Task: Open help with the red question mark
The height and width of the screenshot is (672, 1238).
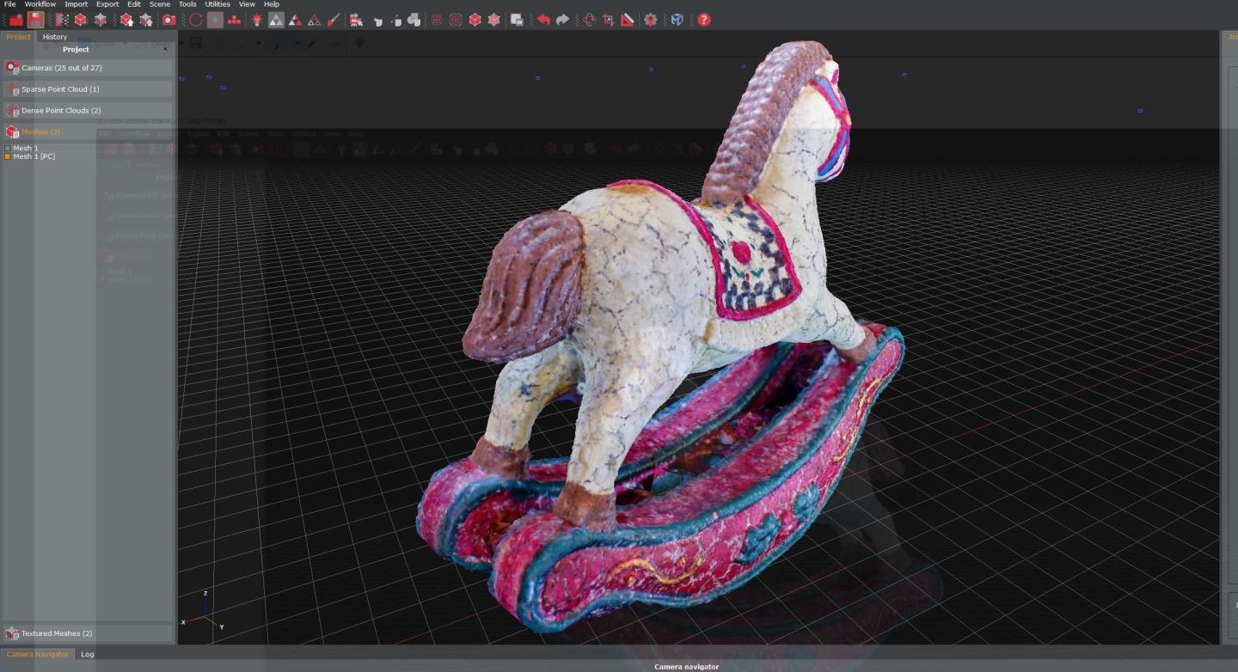Action: (704, 20)
